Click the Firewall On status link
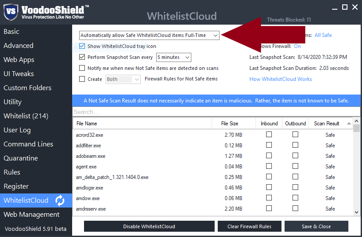Viewport: 362px width, 237px height. tap(297, 46)
